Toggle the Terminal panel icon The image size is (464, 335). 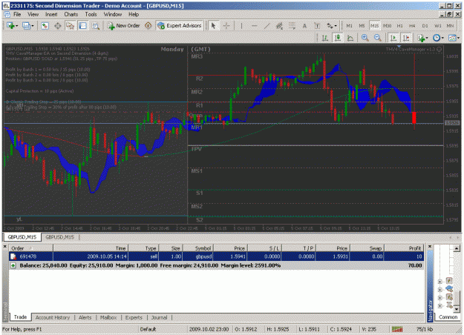pyautogui.click(x=82, y=26)
